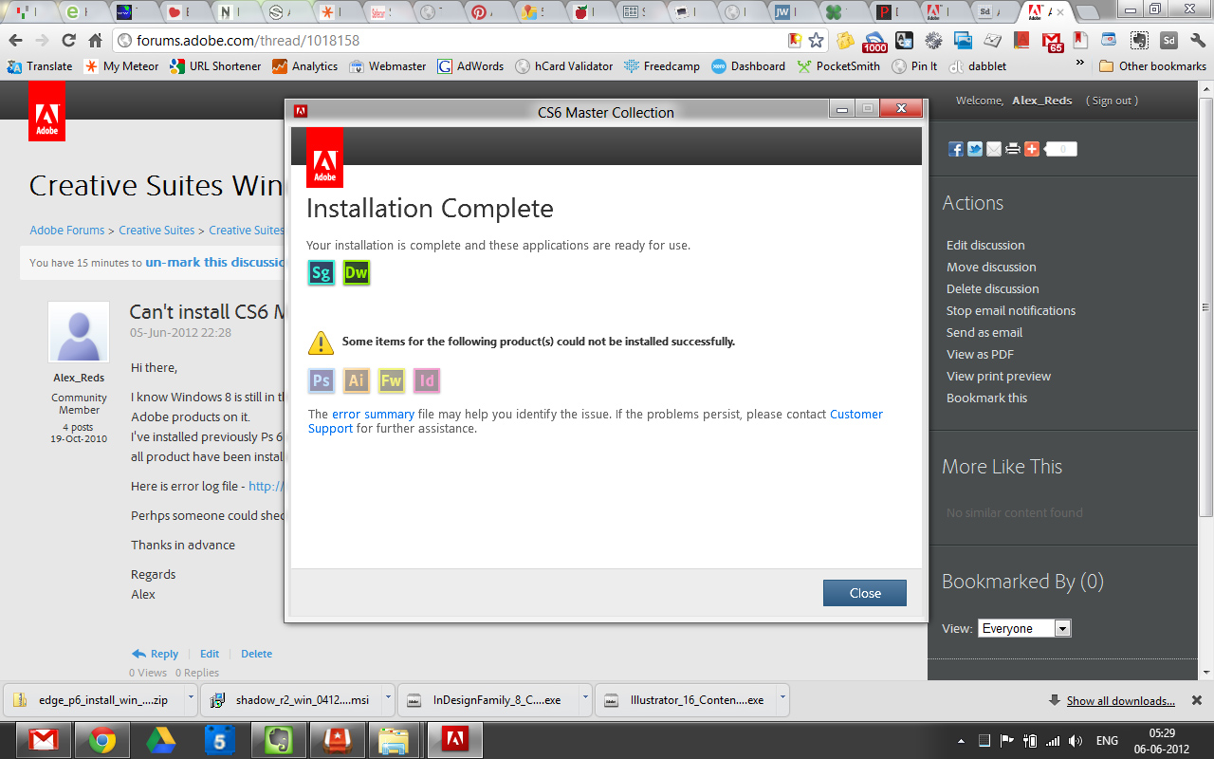
Task: Click the Adobe logo on the forum page
Action: pos(46,111)
